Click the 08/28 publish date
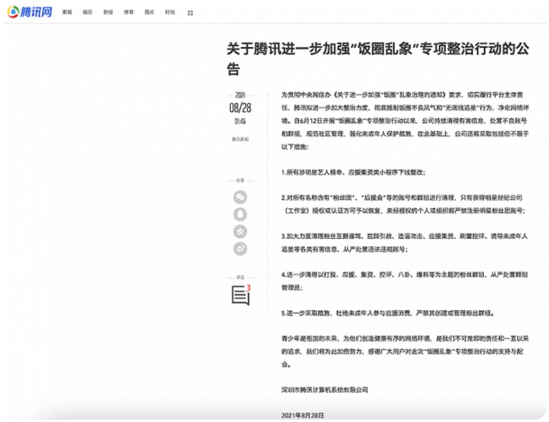 [240, 109]
